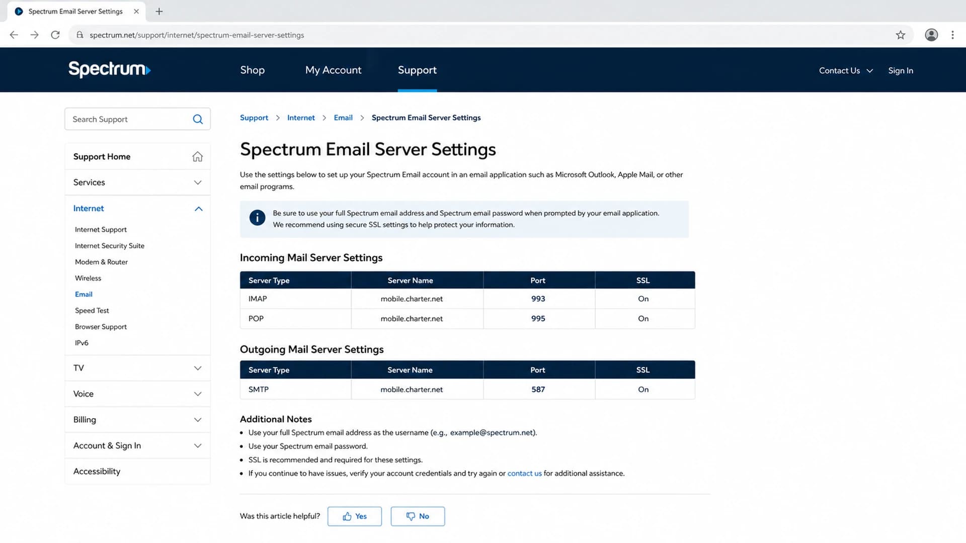Click the Incoming Mail Server Settings heading

[x=311, y=258]
